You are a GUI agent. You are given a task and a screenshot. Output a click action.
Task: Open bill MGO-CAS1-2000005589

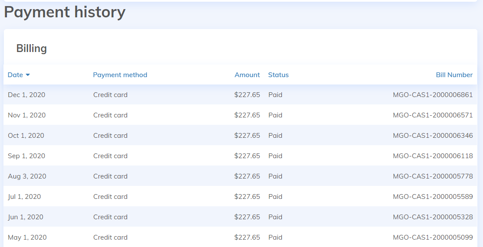tap(433, 197)
